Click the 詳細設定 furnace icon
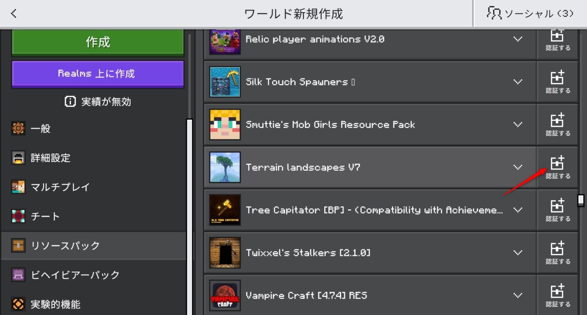This screenshot has width=587, height=315. (18, 158)
